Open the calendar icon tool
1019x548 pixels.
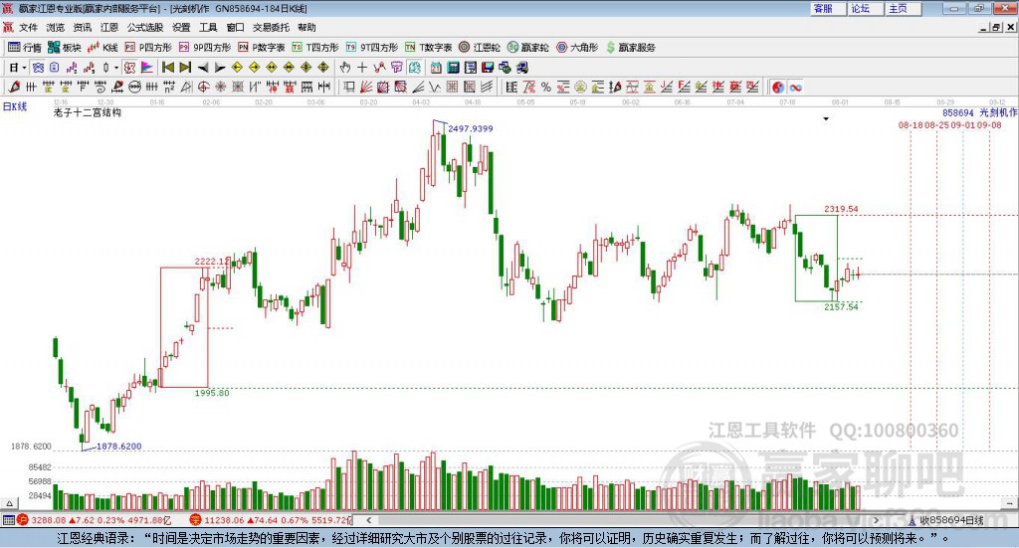click(x=436, y=68)
